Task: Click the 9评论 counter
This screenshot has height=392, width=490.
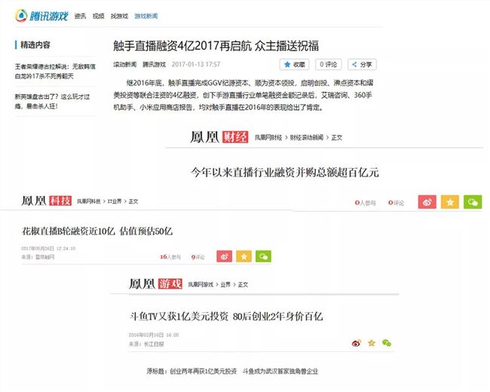Action: click(x=198, y=257)
